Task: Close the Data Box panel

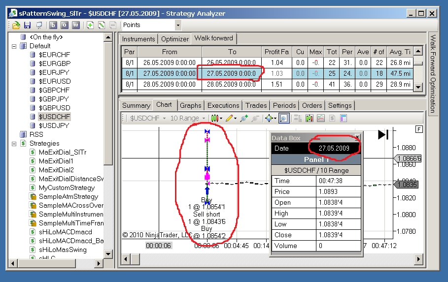Action: click(x=357, y=137)
